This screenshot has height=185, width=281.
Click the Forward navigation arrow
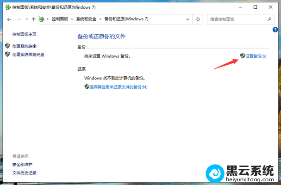tap(19, 19)
